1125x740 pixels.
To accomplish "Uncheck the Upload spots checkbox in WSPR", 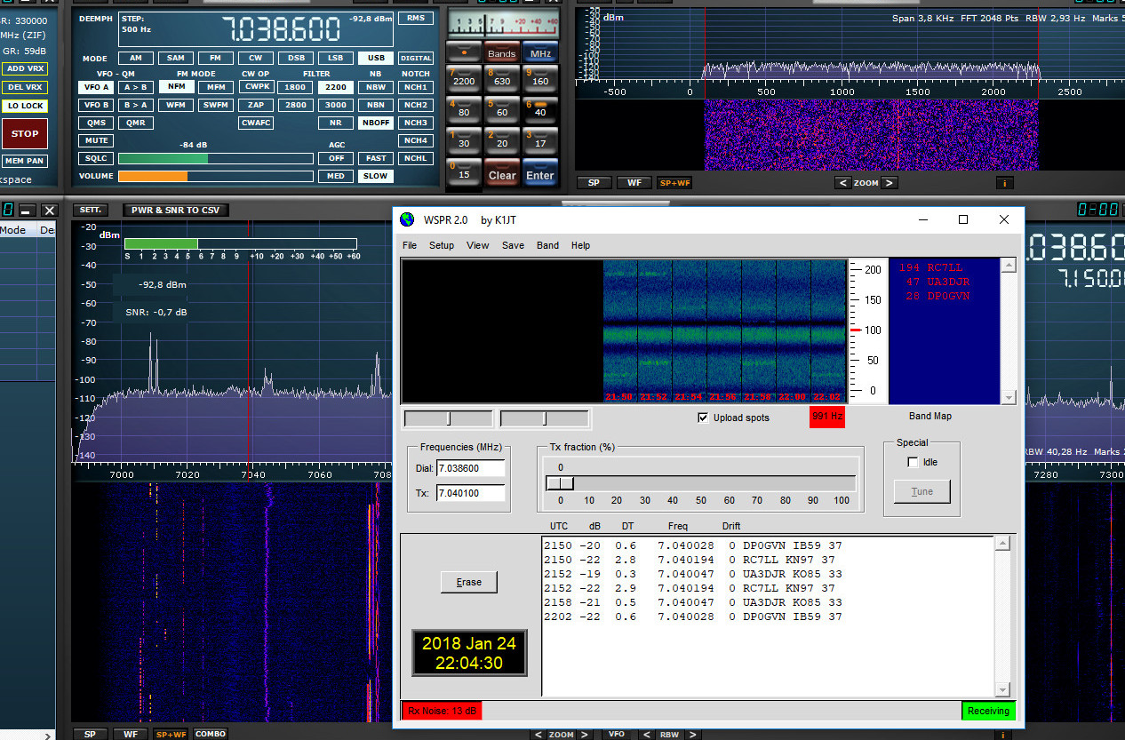I will pos(703,418).
